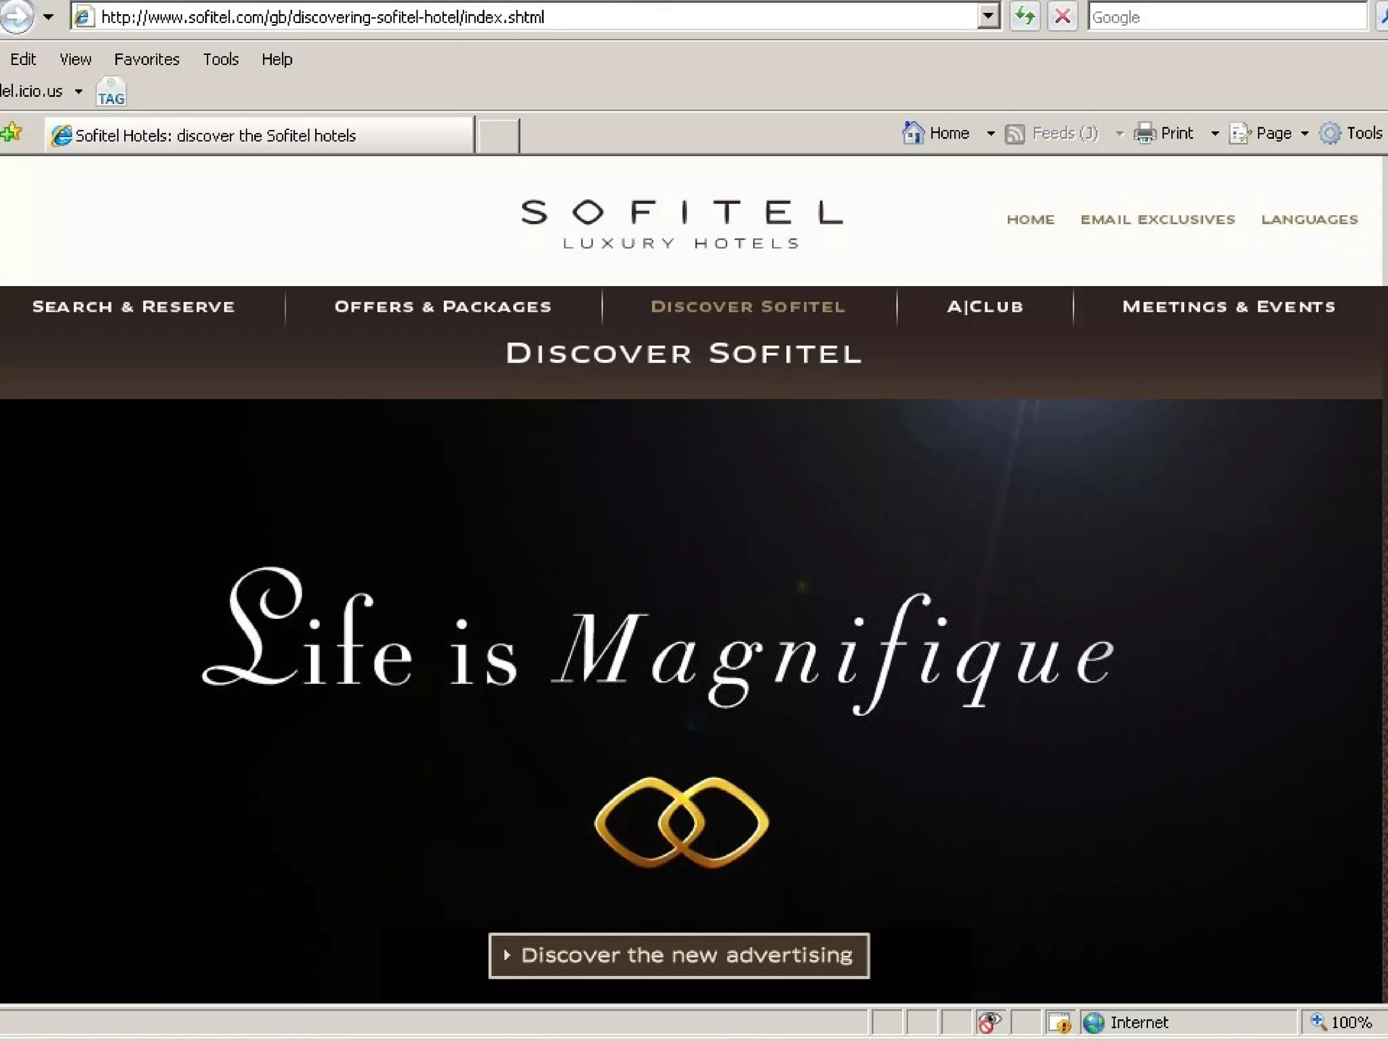Click the red Stop loading icon
Image resolution: width=1388 pixels, height=1041 pixels.
[1062, 16]
